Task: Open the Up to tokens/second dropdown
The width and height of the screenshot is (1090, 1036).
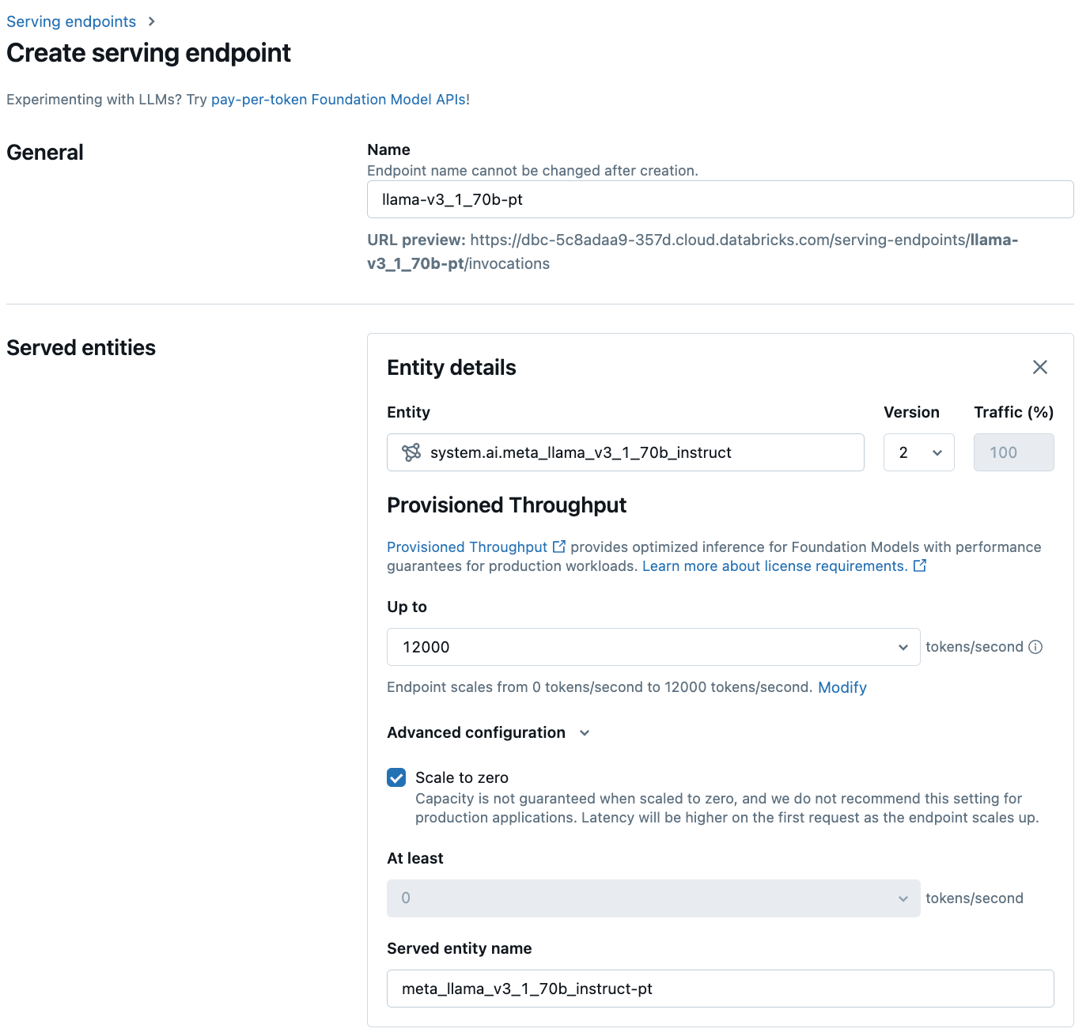Action: click(653, 647)
